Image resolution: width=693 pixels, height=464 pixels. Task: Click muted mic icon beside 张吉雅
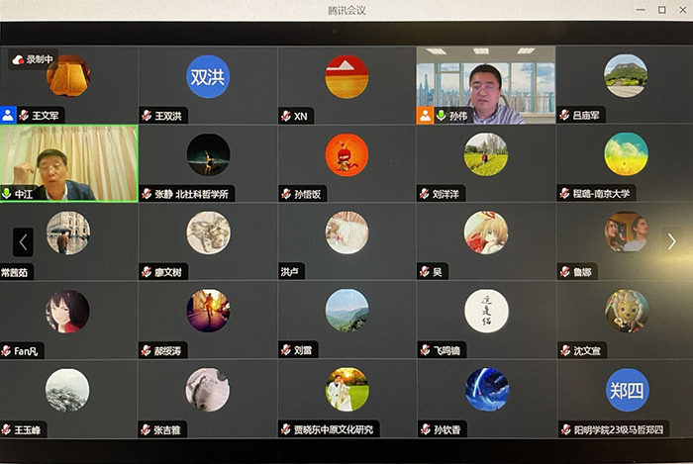147,429
